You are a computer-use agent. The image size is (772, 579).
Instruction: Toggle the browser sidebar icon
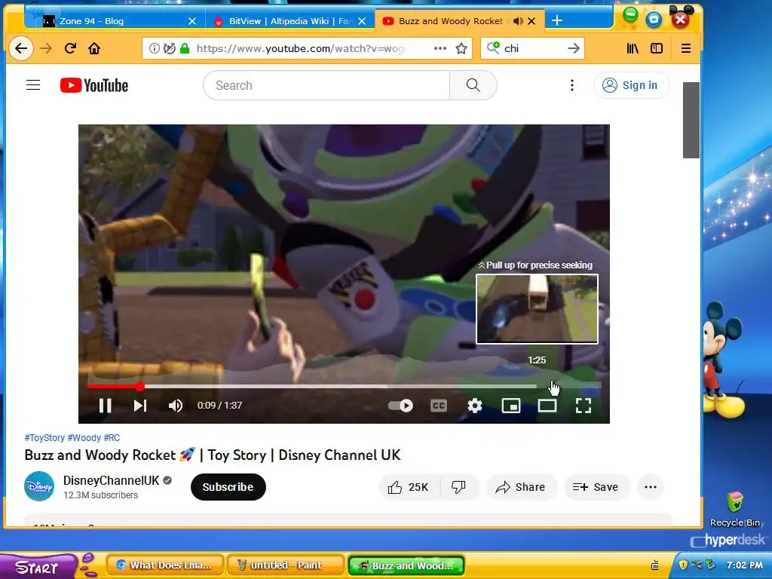pyautogui.click(x=657, y=48)
